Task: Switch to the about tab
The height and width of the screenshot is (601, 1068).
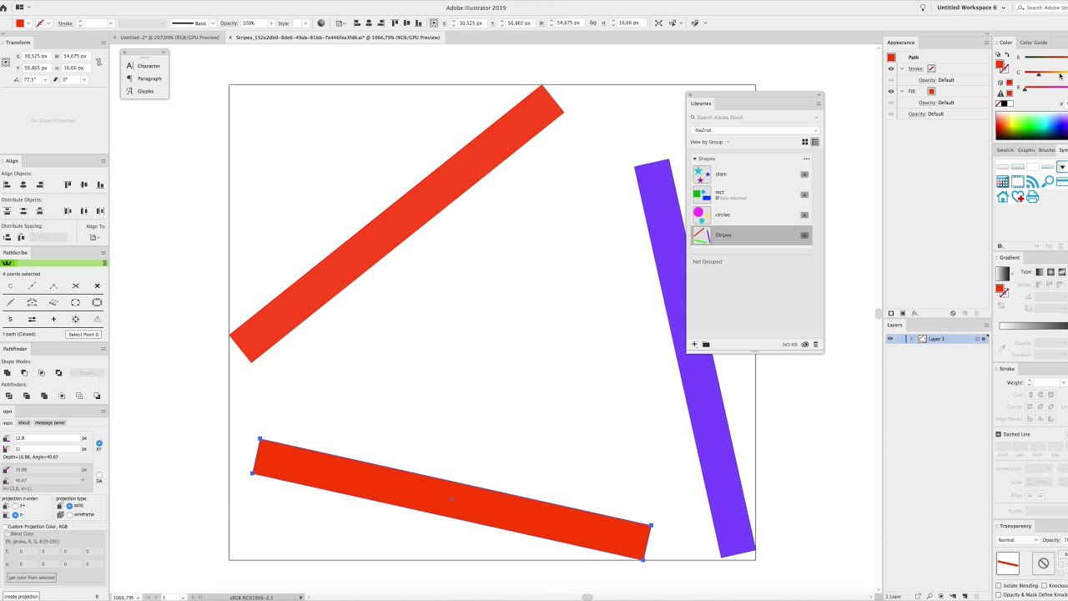Action: [x=23, y=422]
